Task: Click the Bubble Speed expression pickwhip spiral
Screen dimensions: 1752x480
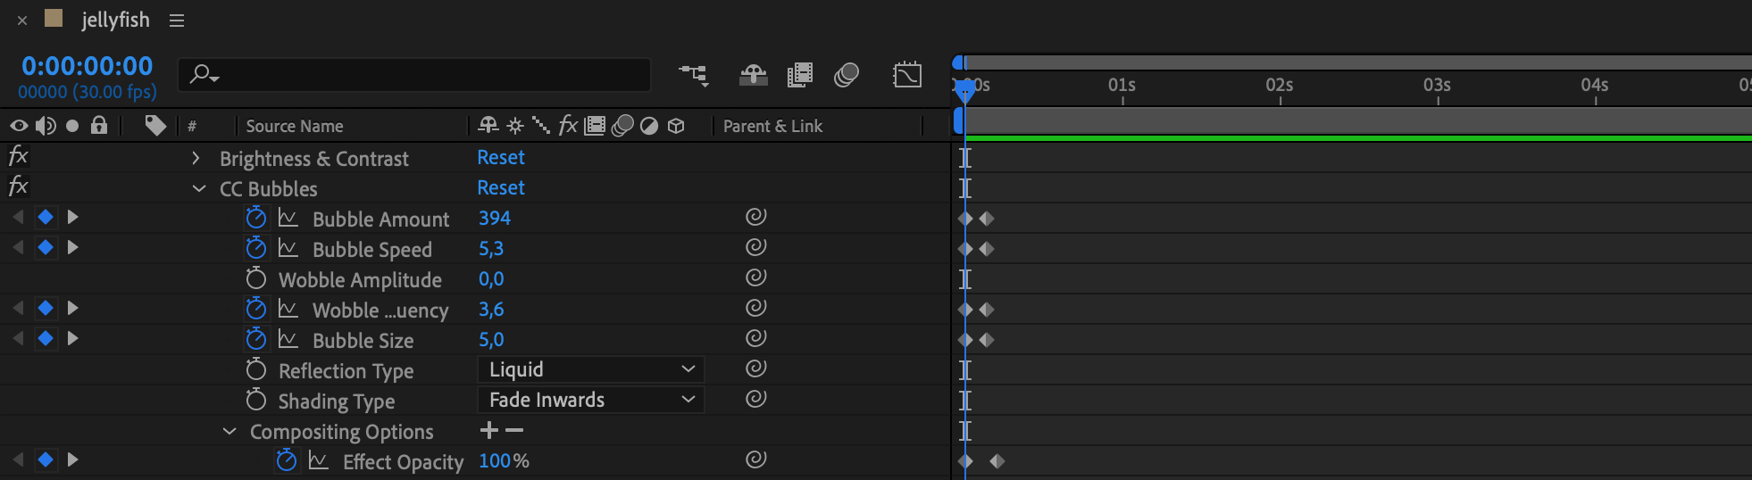Action: tap(755, 248)
